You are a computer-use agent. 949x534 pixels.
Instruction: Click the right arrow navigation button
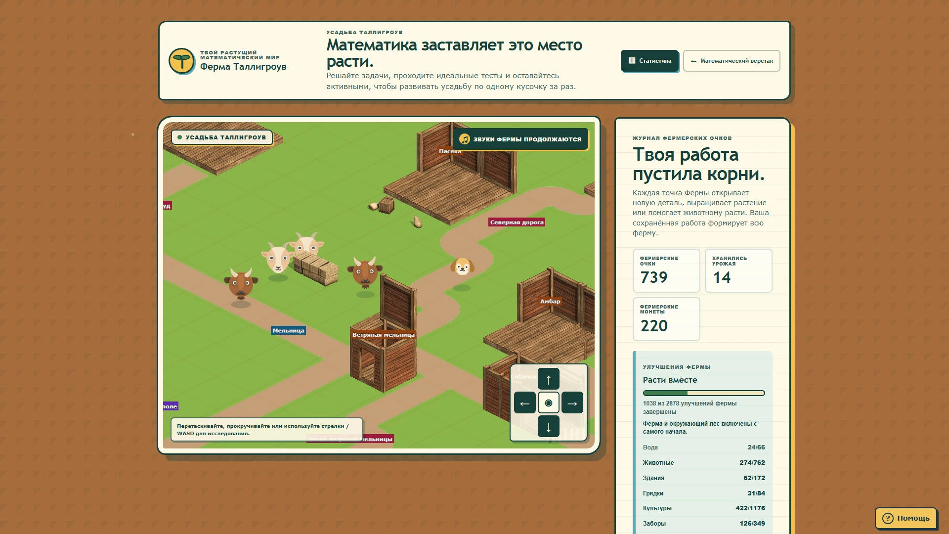572,403
